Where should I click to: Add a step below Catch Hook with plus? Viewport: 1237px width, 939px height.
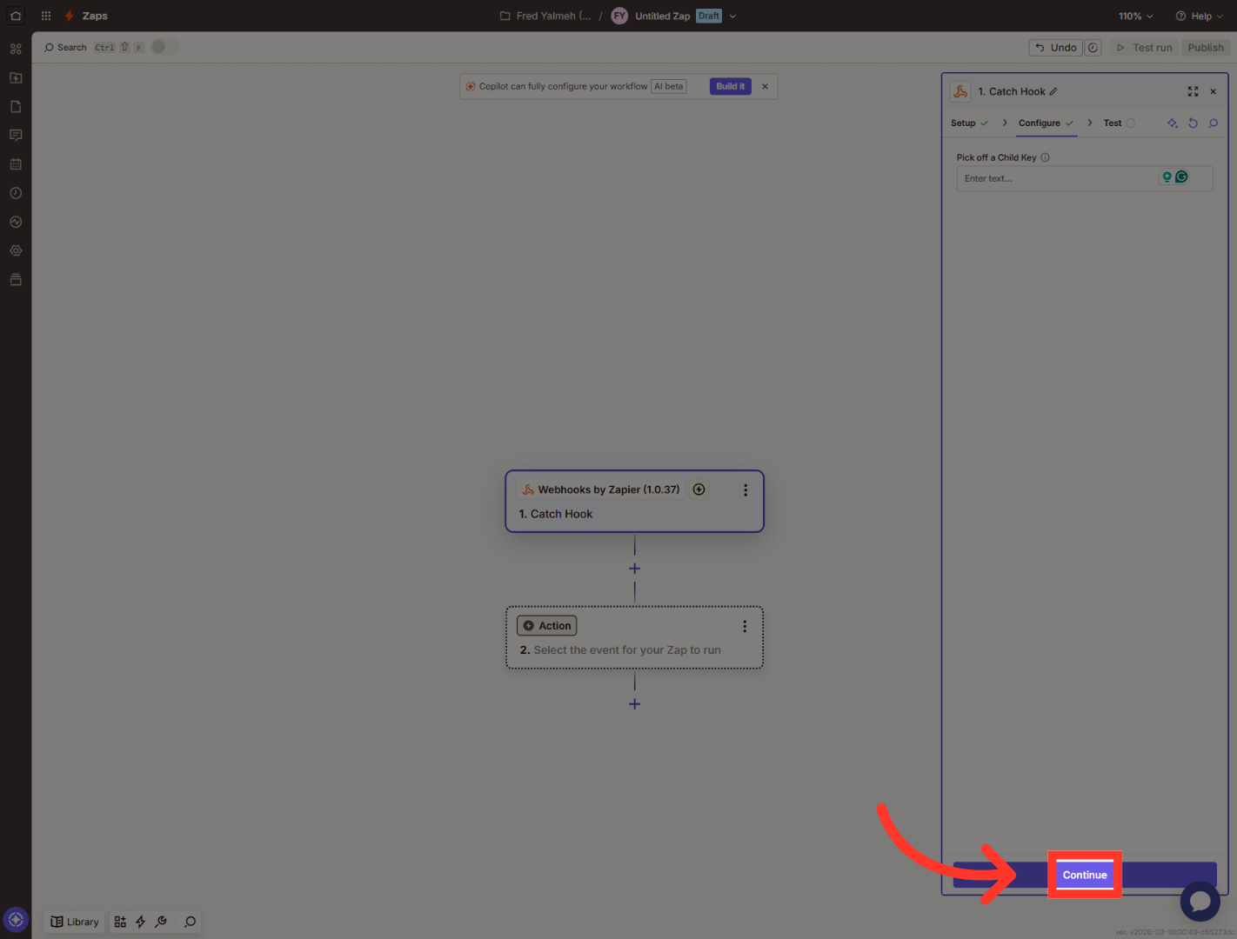coord(635,569)
